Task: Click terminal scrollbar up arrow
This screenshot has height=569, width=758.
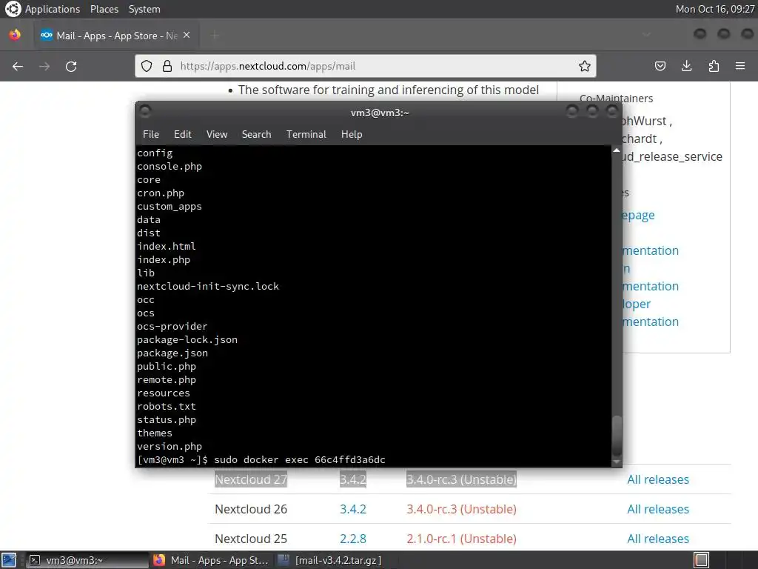Action: click(x=617, y=150)
